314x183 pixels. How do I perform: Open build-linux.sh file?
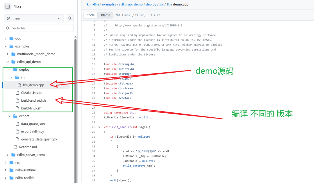[x=31, y=108]
